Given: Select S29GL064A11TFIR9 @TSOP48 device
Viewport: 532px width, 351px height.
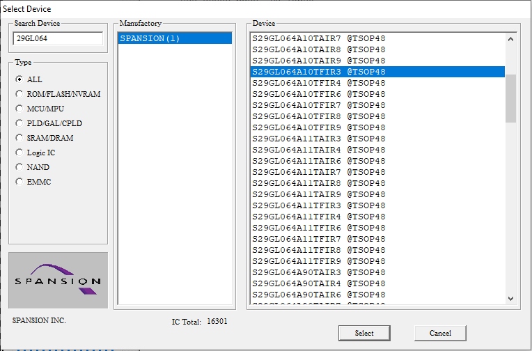Looking at the screenshot, I should click(377, 261).
